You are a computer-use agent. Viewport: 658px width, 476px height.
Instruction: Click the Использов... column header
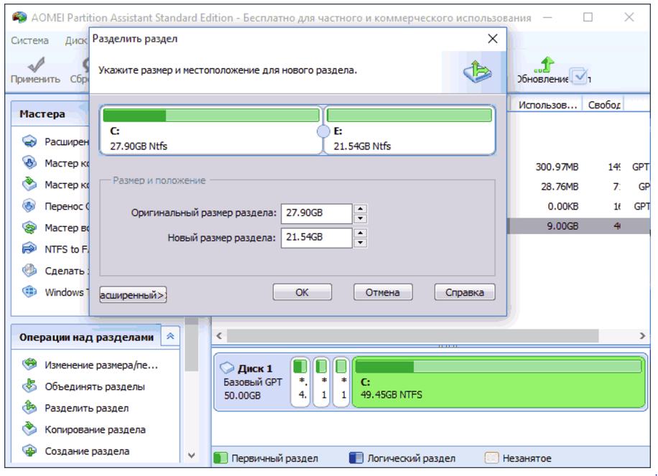(547, 105)
